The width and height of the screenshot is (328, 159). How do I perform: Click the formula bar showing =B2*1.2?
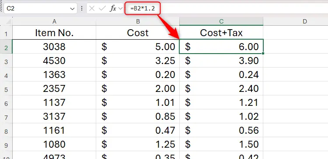227,9
